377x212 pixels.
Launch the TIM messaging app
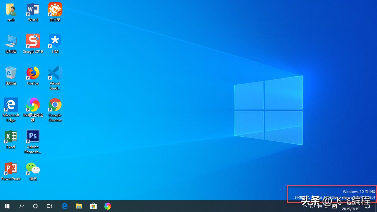[55, 41]
